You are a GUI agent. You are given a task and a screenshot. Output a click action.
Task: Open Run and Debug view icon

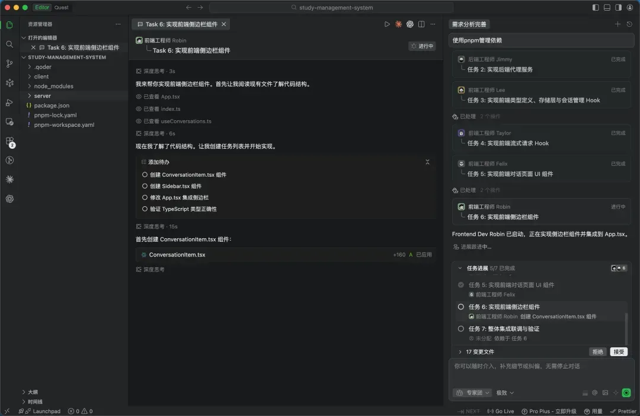pos(9,103)
